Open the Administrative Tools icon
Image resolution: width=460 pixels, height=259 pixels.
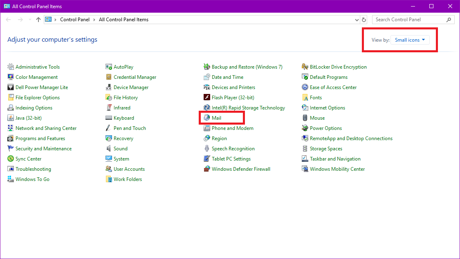(x=11, y=67)
